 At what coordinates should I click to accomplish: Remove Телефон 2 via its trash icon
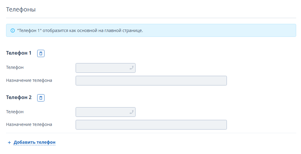pos(41,98)
